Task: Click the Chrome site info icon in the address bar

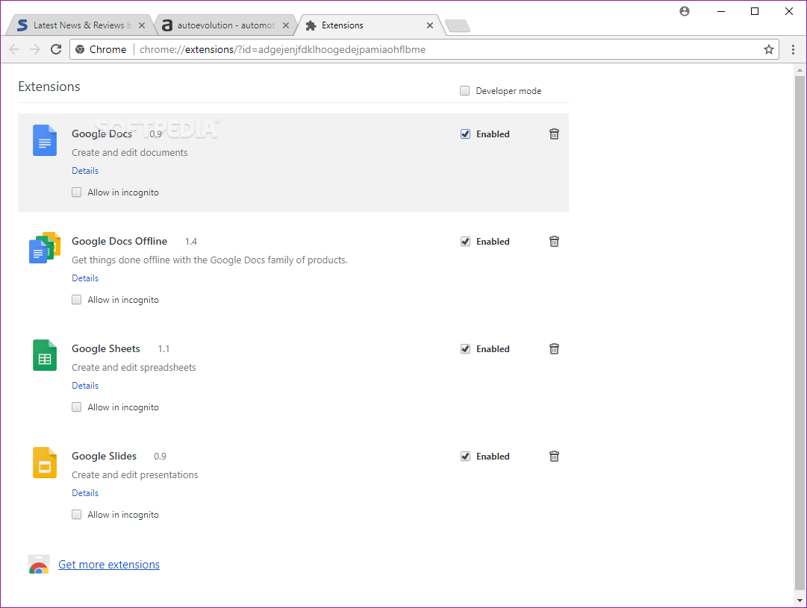Action: pyautogui.click(x=80, y=49)
